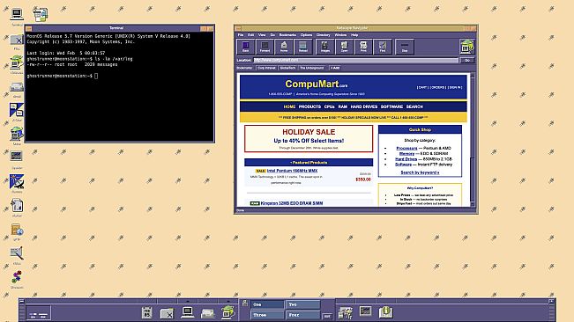This screenshot has height=322, width=574.
Task: Open Kingston 32MB EDO DRAM SIMM link
Action: point(292,203)
